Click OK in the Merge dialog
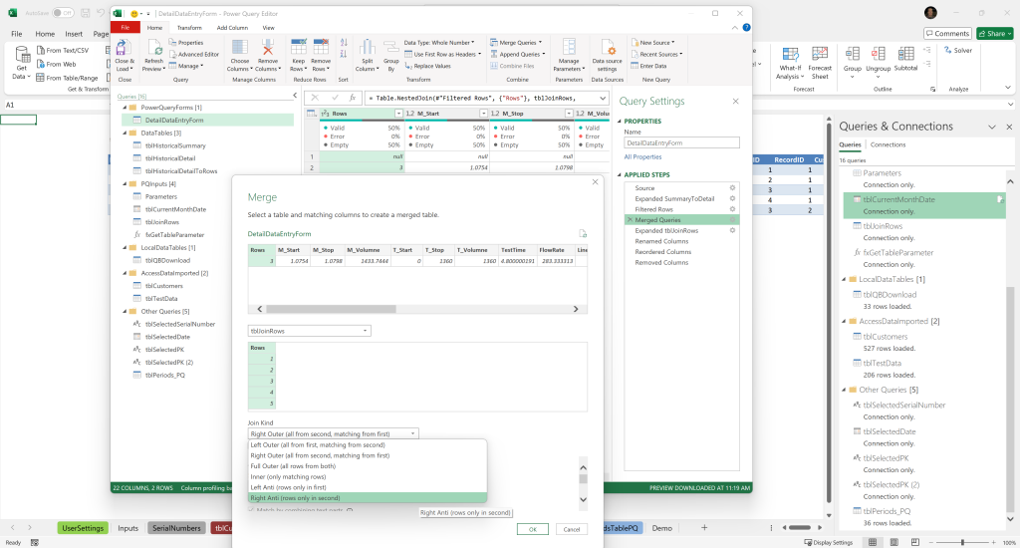The height and width of the screenshot is (548, 1020). [x=533, y=529]
